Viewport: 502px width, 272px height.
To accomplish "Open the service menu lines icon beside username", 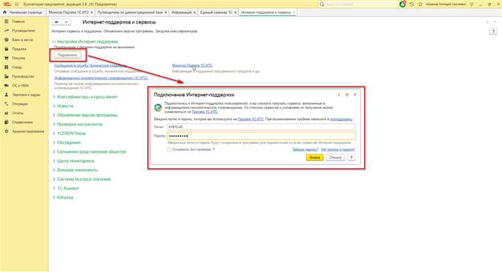I will (x=472, y=4).
